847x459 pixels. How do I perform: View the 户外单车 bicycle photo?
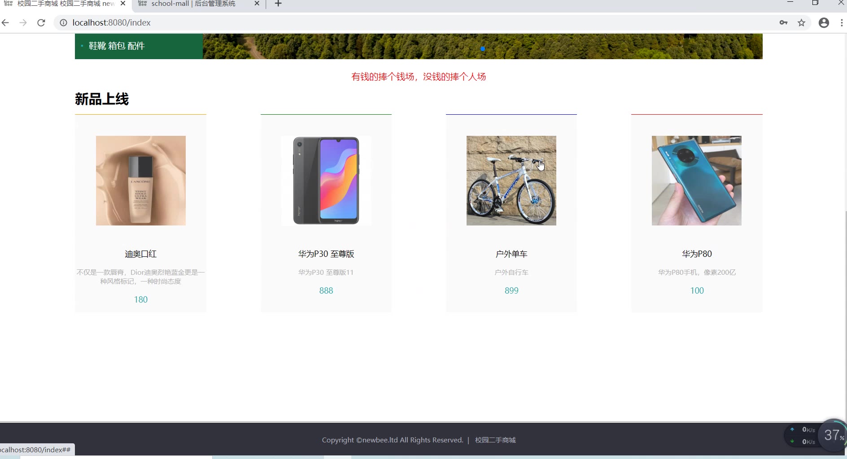pyautogui.click(x=511, y=180)
